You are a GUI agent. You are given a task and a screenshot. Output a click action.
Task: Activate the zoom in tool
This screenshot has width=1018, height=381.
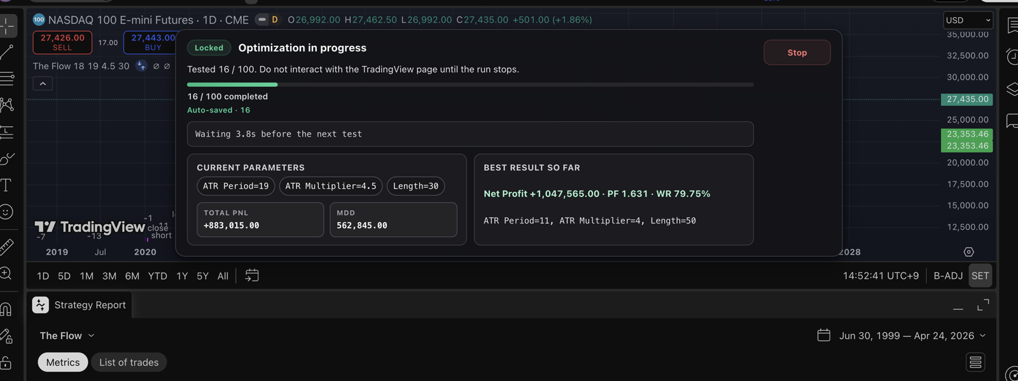[x=6, y=274]
